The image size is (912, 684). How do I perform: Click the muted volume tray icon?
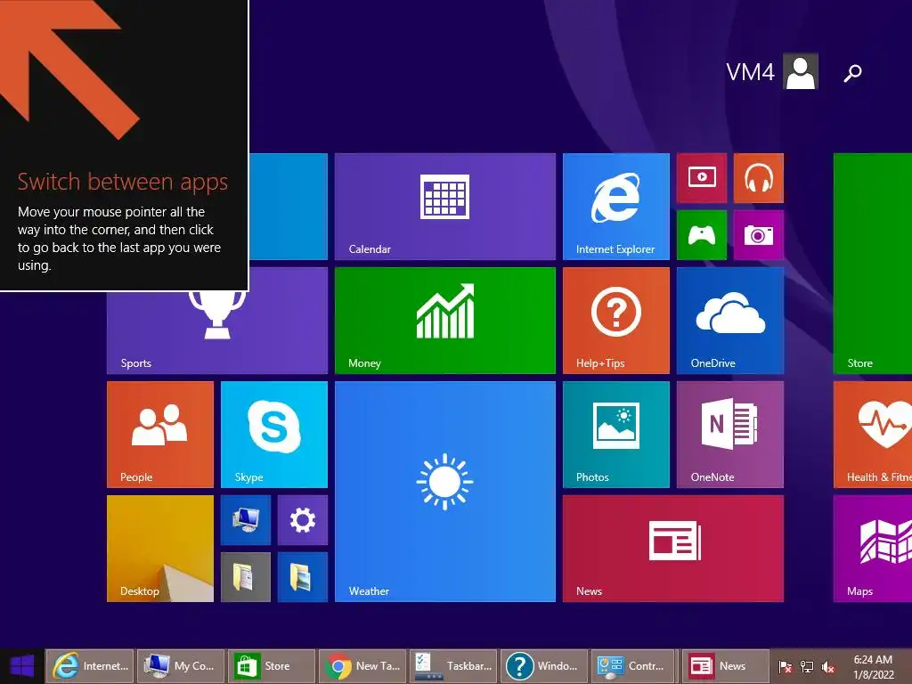click(827, 666)
